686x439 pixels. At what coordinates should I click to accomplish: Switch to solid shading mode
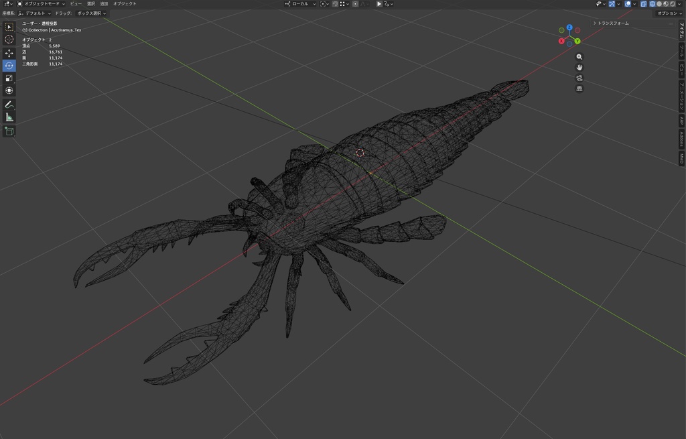(x=659, y=4)
